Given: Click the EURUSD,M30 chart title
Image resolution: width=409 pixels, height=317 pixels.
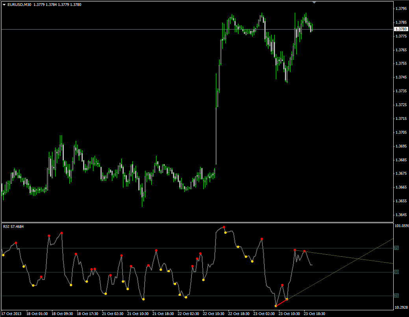Looking at the screenshot, I should click(19, 5).
